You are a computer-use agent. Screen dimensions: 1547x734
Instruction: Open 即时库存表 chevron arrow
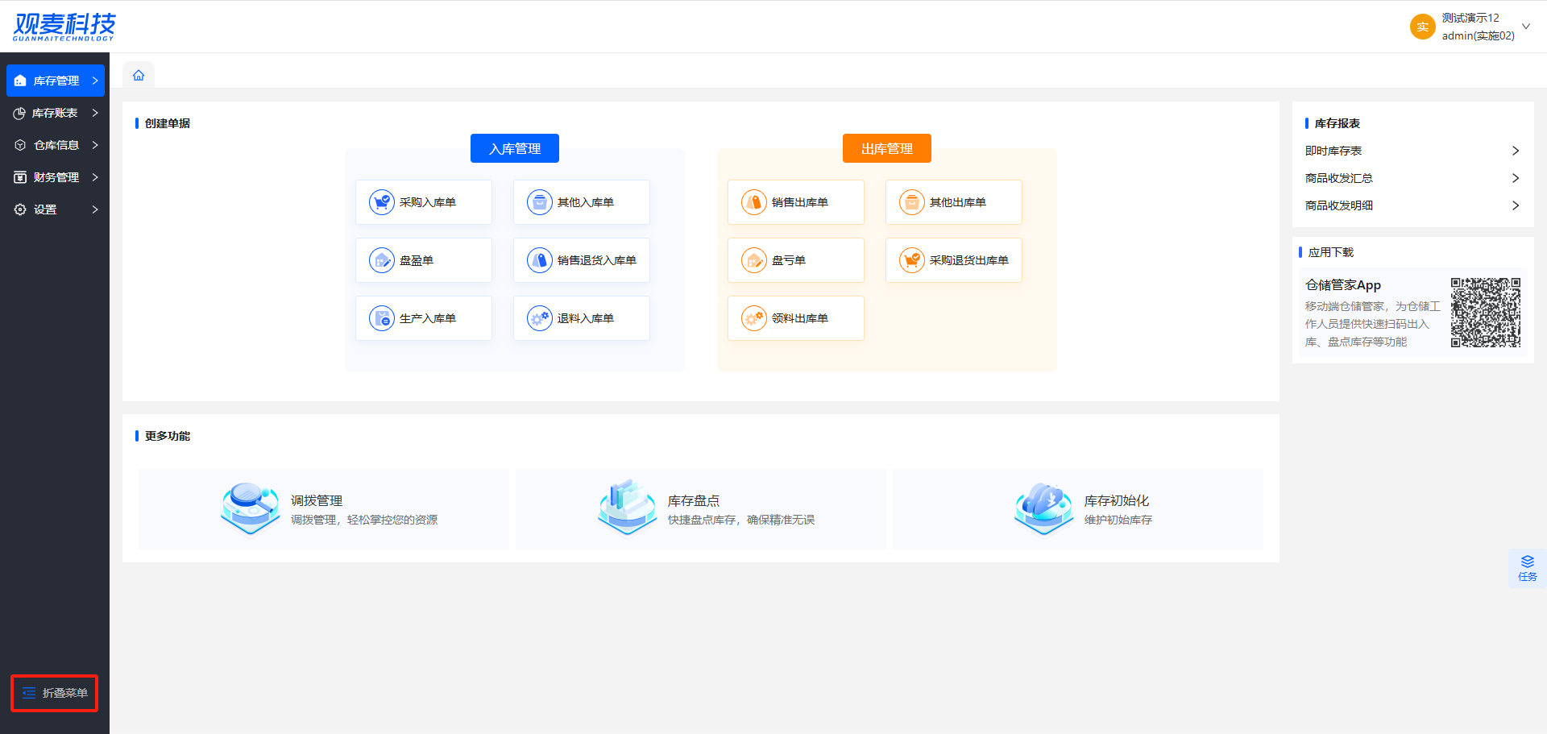(1516, 151)
